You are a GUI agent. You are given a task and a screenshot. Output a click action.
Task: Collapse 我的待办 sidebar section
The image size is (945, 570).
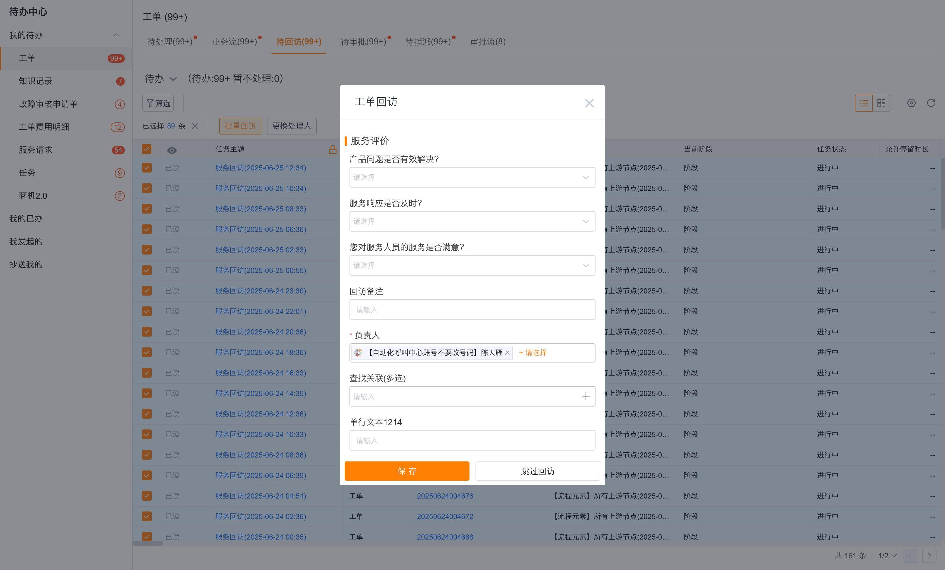pyautogui.click(x=116, y=35)
